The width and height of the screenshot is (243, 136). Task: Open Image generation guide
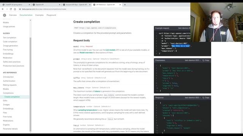click(x=11, y=46)
